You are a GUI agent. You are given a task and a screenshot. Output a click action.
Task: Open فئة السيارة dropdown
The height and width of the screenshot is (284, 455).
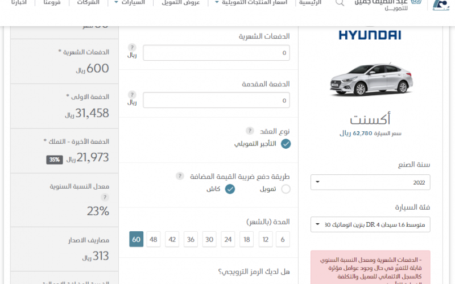pos(370,224)
